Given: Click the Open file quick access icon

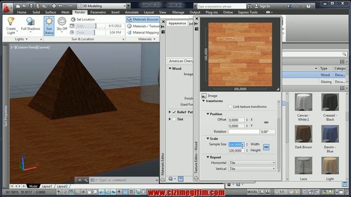Looking at the screenshot, I should (24, 6).
